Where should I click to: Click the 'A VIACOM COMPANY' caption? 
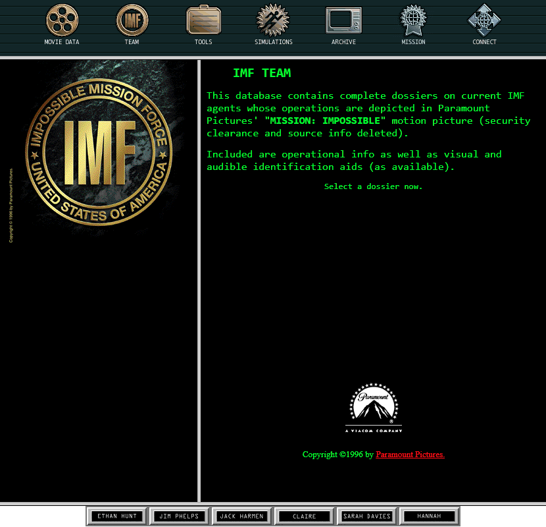[374, 431]
